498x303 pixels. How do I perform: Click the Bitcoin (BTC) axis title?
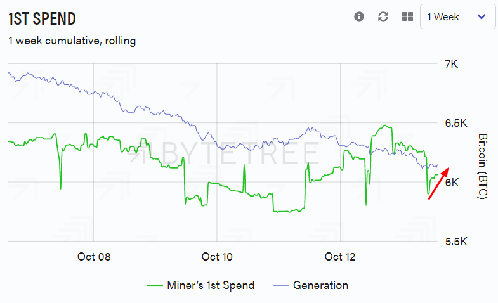click(482, 166)
